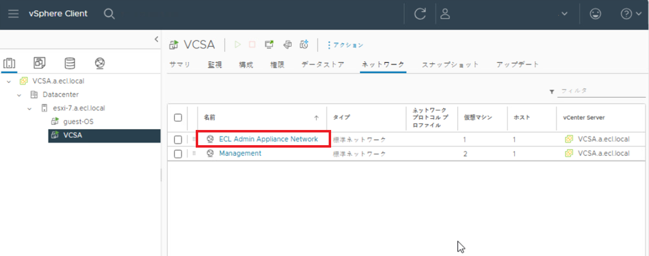The image size is (649, 256).
Task: Open the user dropdown chevron
Action: pyautogui.click(x=564, y=14)
